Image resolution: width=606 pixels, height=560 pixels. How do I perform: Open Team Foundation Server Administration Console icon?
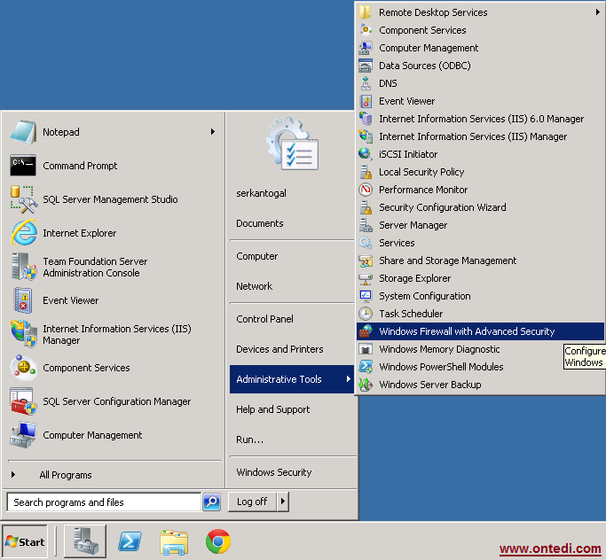click(24, 267)
